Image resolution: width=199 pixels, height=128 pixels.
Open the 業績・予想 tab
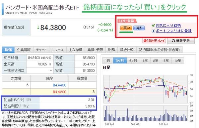tap(95, 50)
